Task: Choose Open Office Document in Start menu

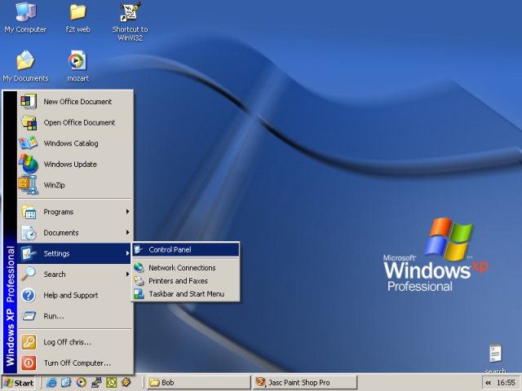Action: tap(75, 122)
